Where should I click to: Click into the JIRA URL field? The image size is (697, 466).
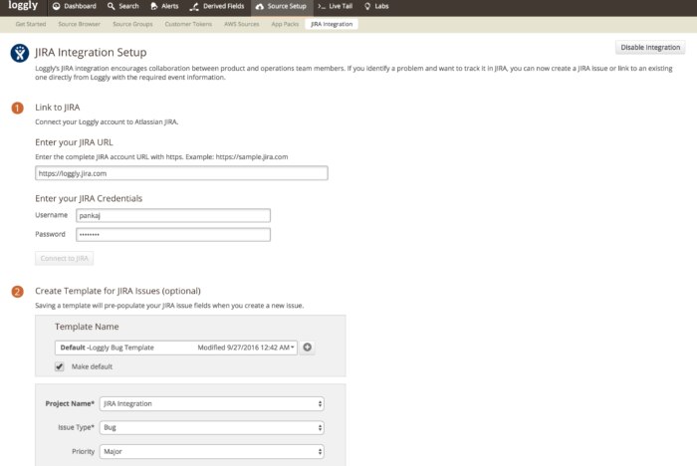[x=181, y=173]
